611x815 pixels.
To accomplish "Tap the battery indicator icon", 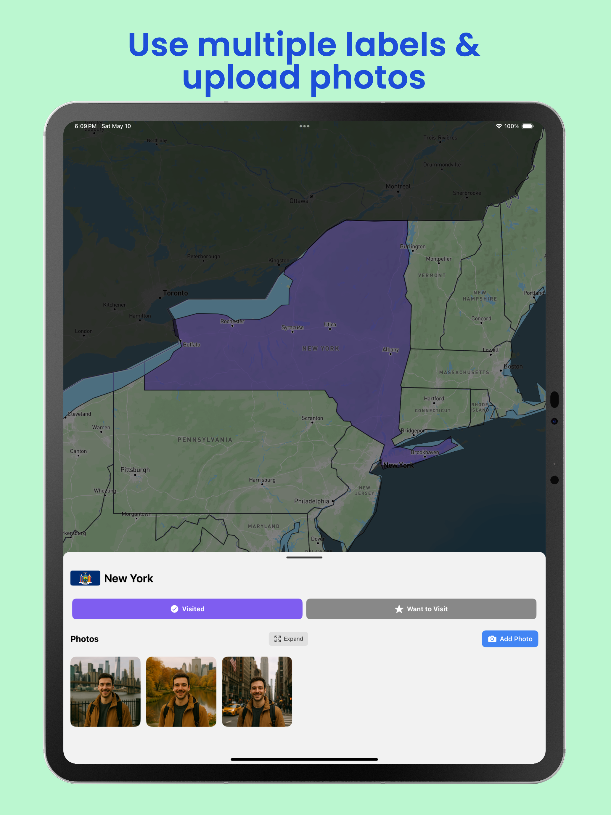I will click(x=528, y=126).
